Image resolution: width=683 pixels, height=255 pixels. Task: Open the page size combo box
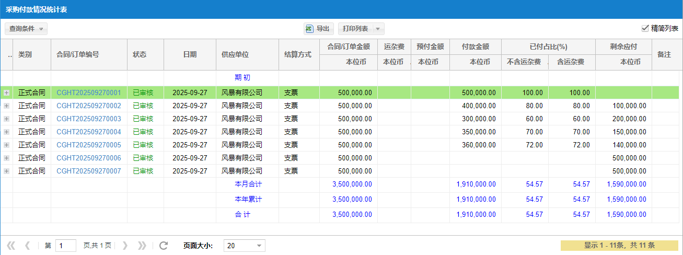pos(244,246)
